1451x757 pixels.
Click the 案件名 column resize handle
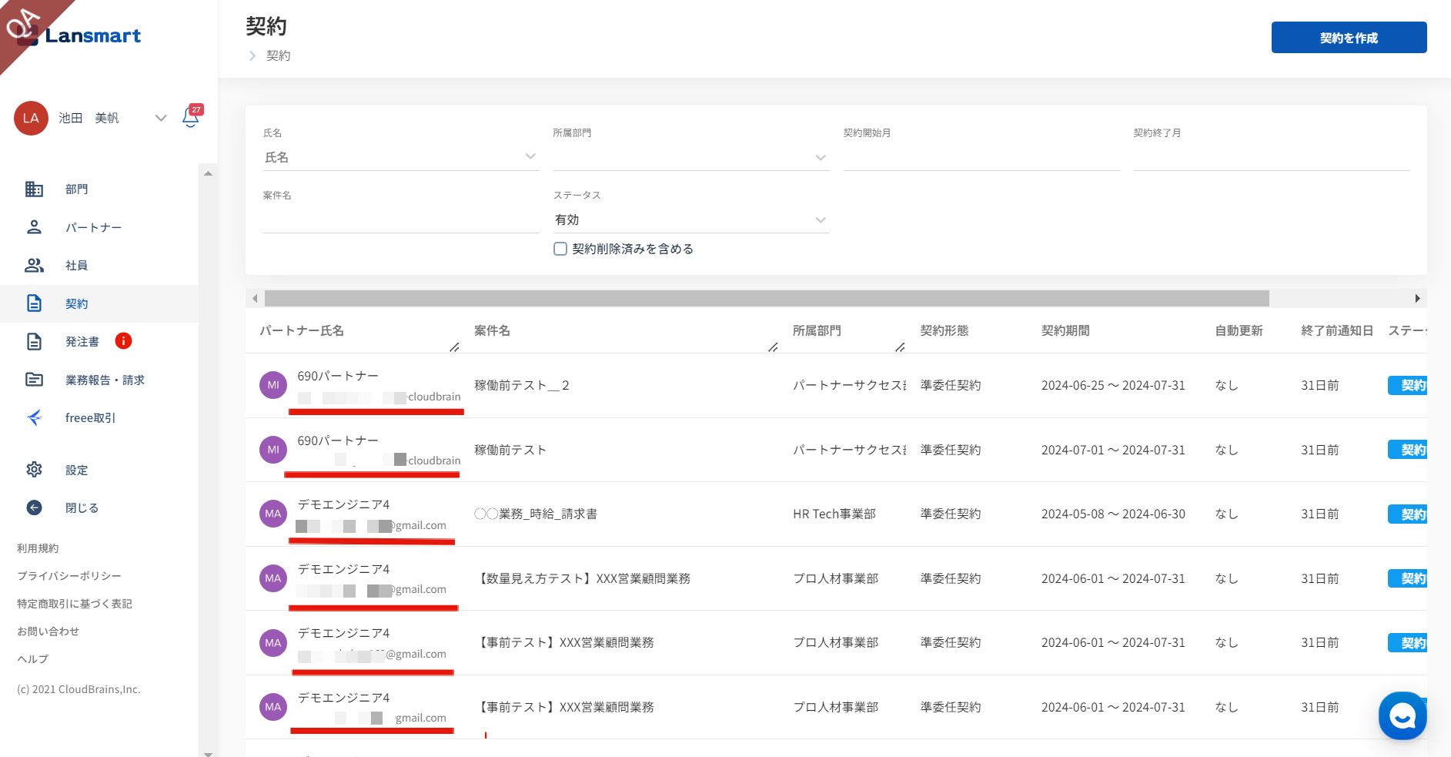click(x=773, y=347)
